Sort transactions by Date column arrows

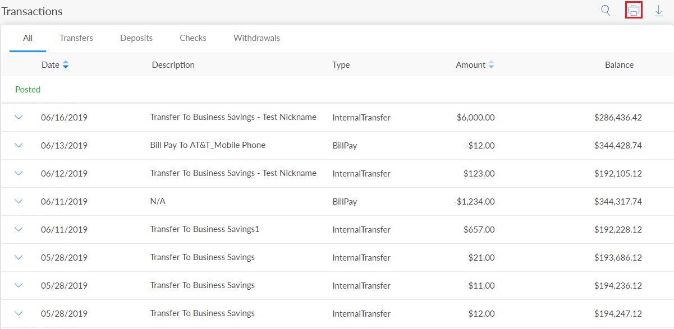66,65
